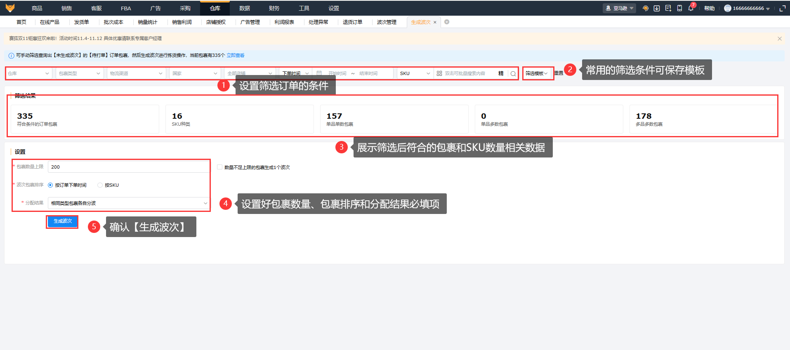Click the add-note document icon
Viewport: 790px width, 350px height.
[x=668, y=8]
